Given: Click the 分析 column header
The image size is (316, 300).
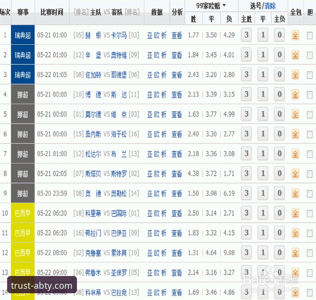Looking at the screenshot, I should [x=177, y=12].
